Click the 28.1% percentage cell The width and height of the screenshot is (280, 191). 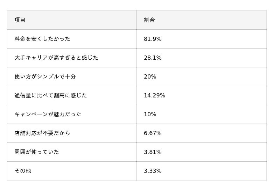click(x=153, y=58)
